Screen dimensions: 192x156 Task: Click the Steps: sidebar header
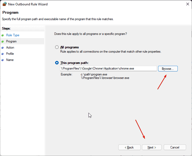click(6, 28)
